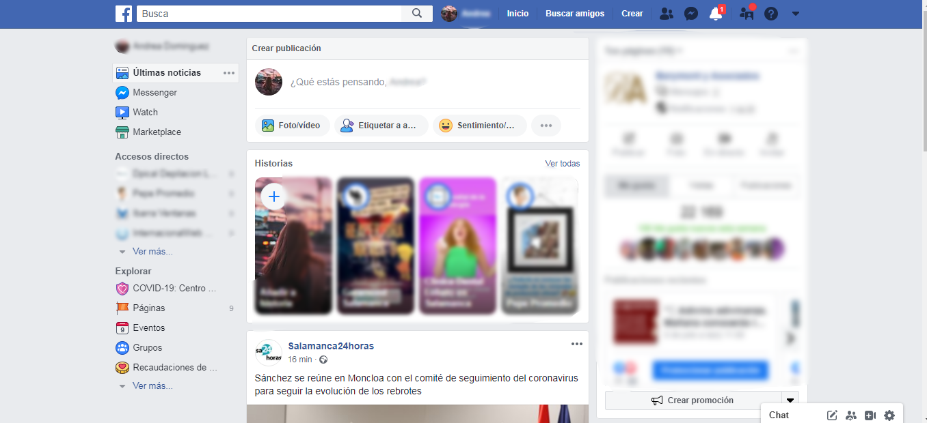Click the search magnifier button
Image resolution: width=927 pixels, height=423 pixels.
[417, 14]
